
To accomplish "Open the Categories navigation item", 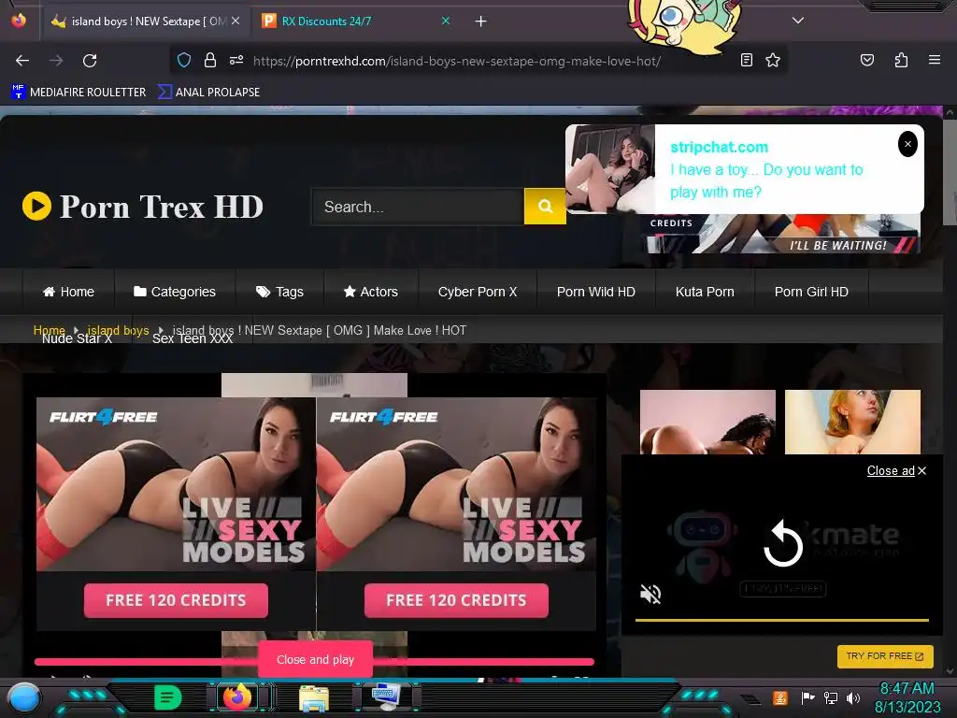I will (175, 292).
